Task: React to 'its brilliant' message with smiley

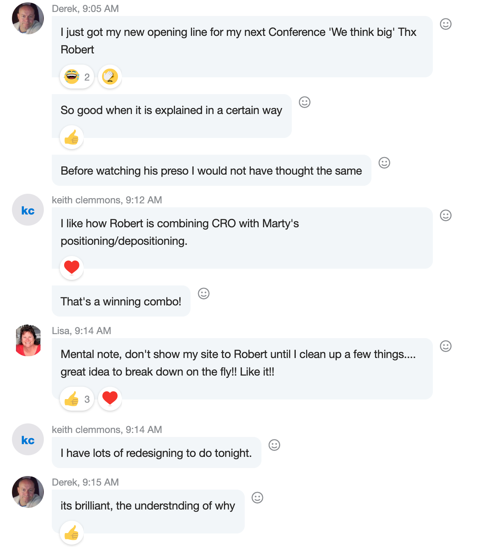Action: [257, 498]
